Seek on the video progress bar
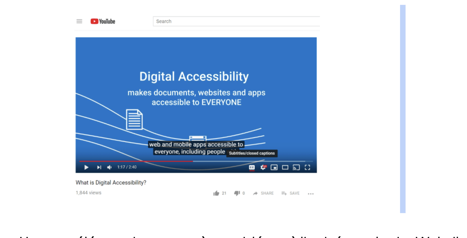Image resolution: width=467 pixels, height=238 pixels. [x=196, y=161]
